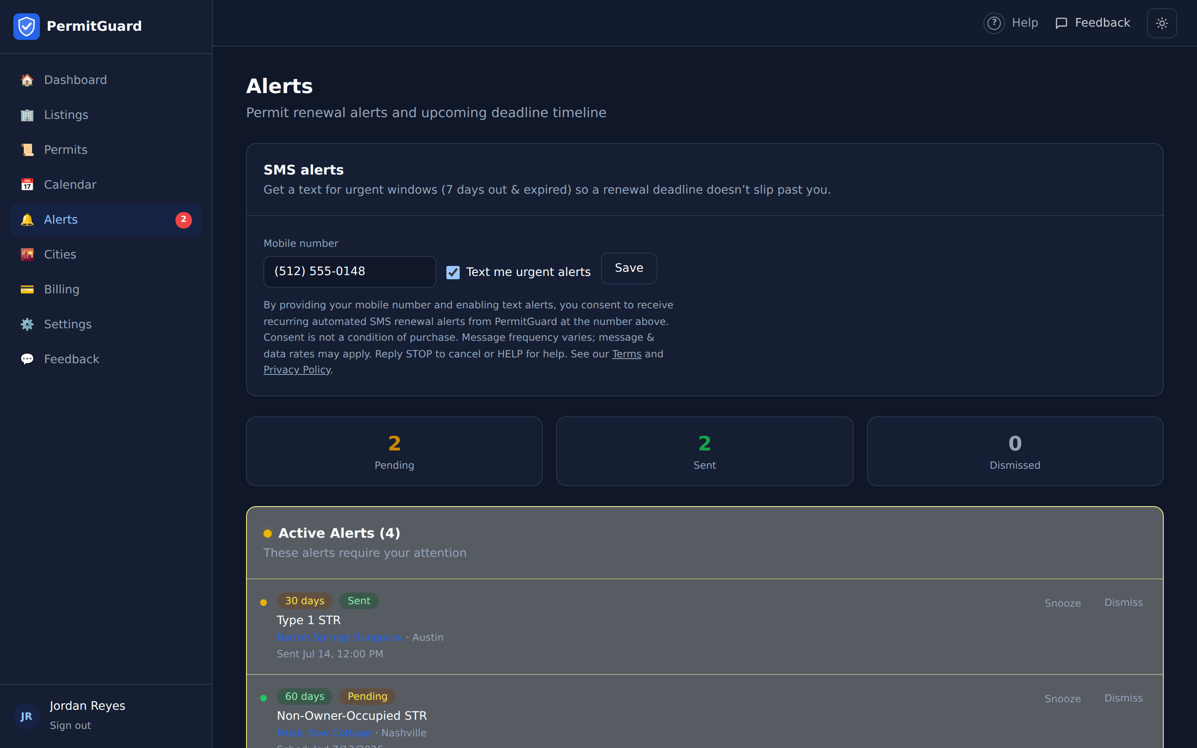Click the Pending count card
1197x748 pixels.
pyautogui.click(x=394, y=451)
